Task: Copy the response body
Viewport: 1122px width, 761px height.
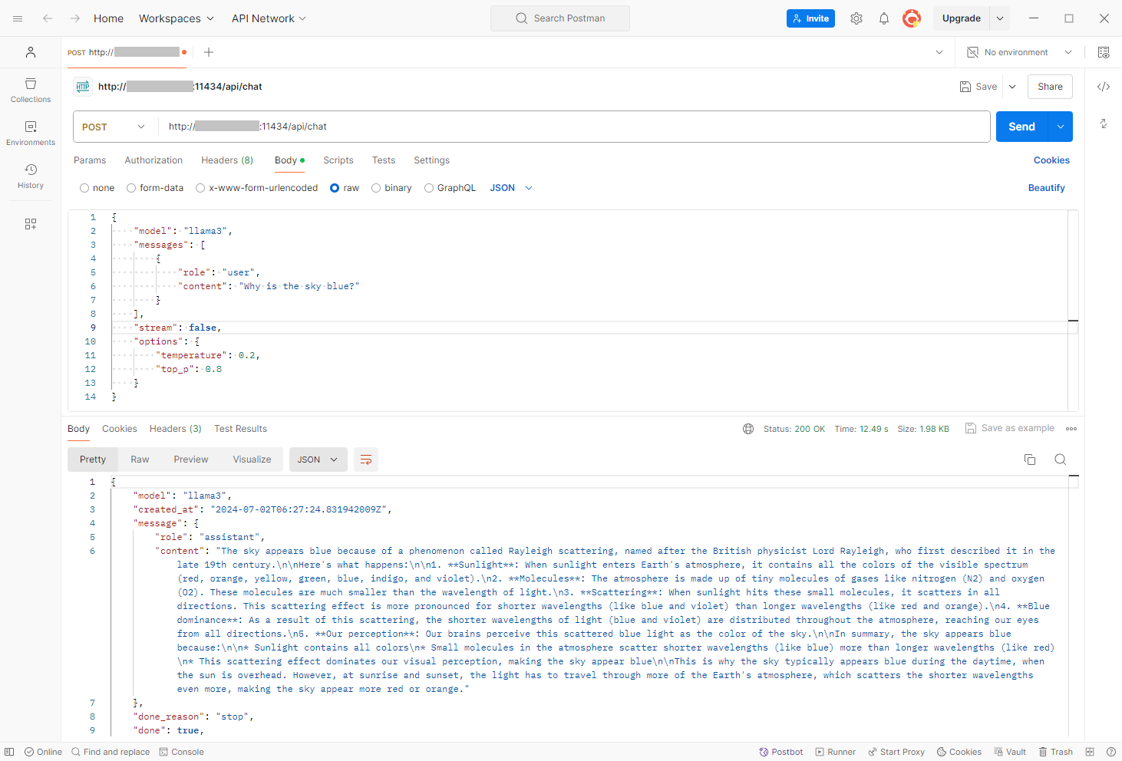Action: tap(1029, 459)
